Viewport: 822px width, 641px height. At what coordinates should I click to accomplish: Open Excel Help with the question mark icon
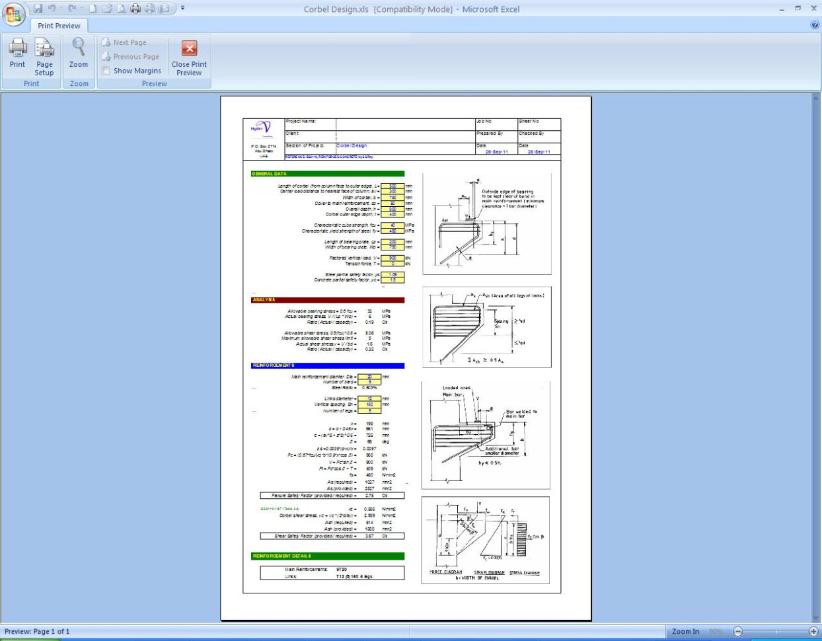814,24
